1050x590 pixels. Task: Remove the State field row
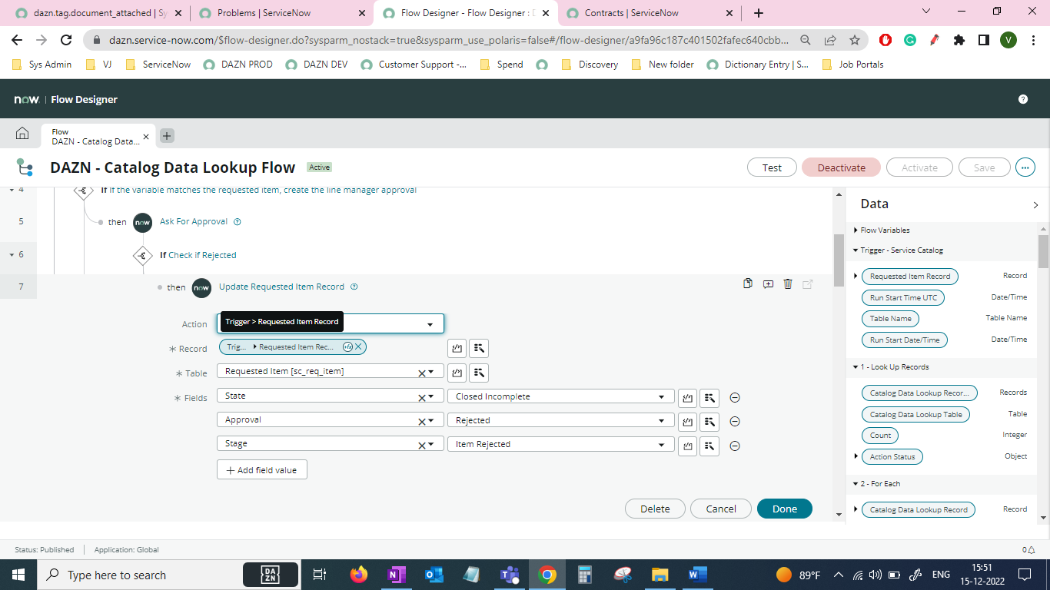click(x=735, y=398)
